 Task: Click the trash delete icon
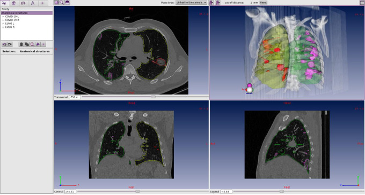point(21,44)
